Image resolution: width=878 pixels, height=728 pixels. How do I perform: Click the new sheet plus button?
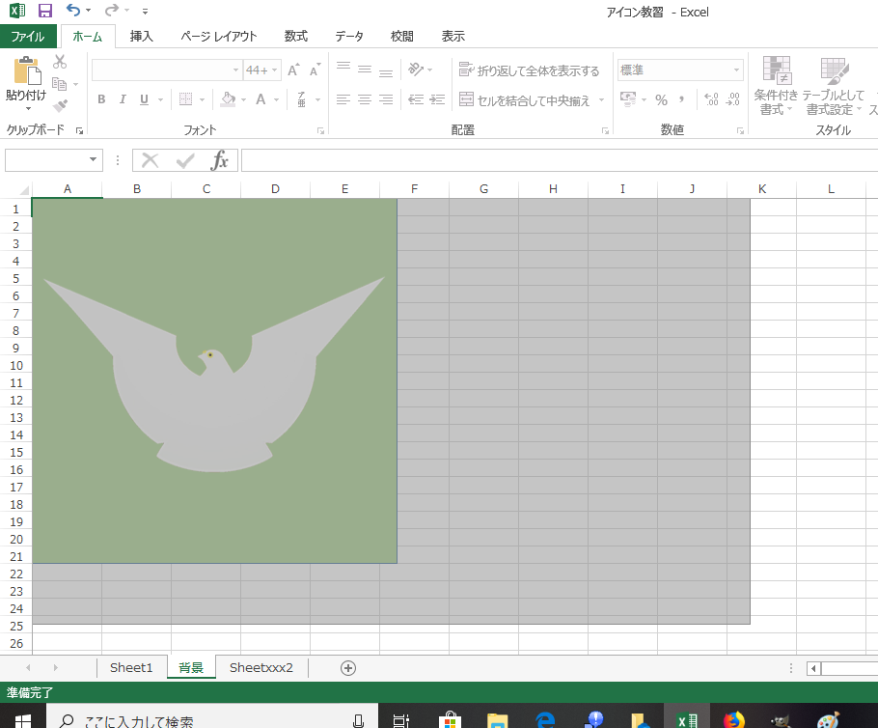pos(347,667)
